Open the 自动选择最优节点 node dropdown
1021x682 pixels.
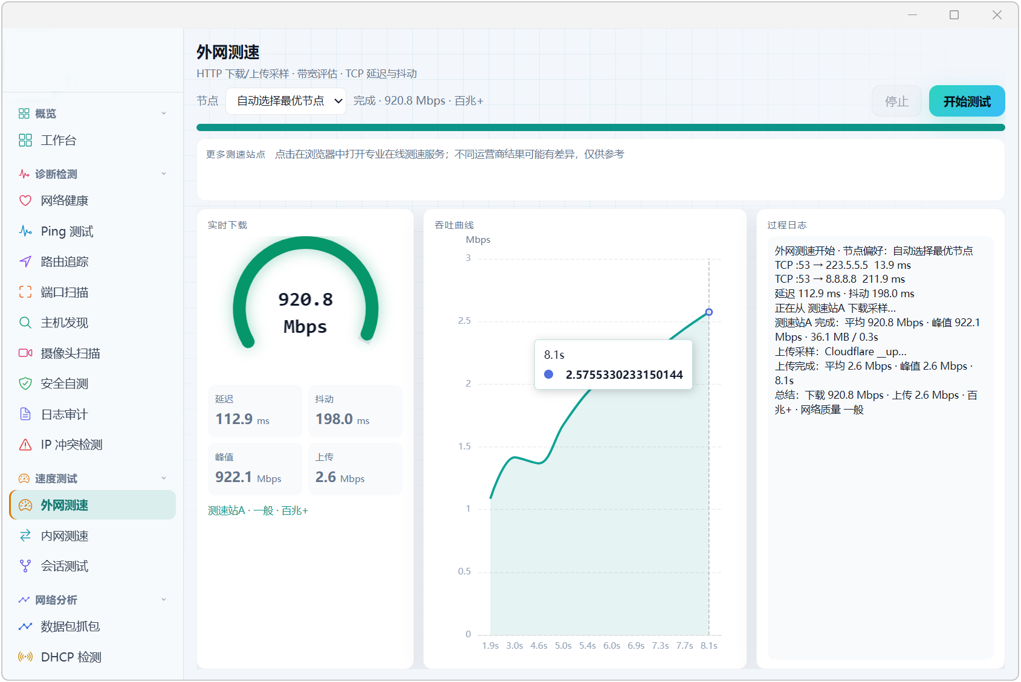pos(286,101)
